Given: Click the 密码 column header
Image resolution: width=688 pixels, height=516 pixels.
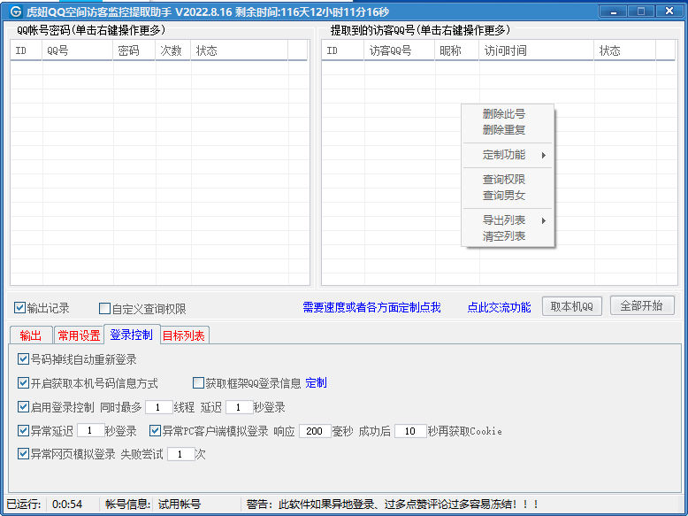Looking at the screenshot, I should [x=134, y=50].
